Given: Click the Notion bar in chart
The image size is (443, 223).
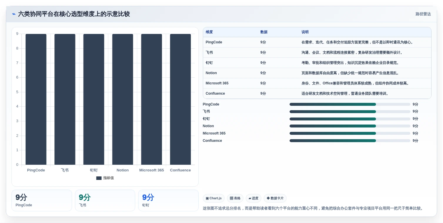Looking at the screenshot, I should tap(123, 99).
